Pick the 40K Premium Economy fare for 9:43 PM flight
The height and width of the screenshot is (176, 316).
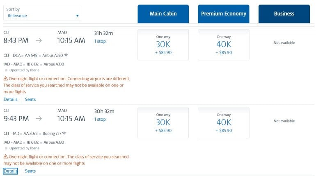pyautogui.click(x=224, y=123)
